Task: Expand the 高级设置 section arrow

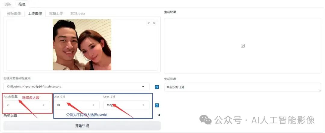Action: point(159,115)
